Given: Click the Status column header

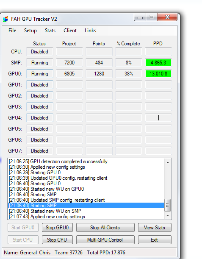Looking at the screenshot, I should (39, 44).
